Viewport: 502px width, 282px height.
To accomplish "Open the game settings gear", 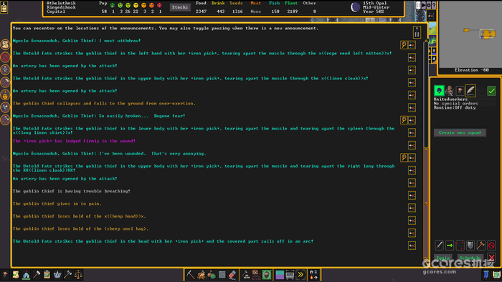I will tap(429, 5).
